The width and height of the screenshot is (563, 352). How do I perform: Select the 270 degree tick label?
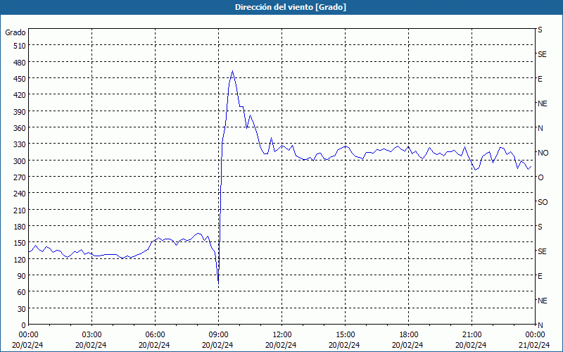tap(20, 177)
